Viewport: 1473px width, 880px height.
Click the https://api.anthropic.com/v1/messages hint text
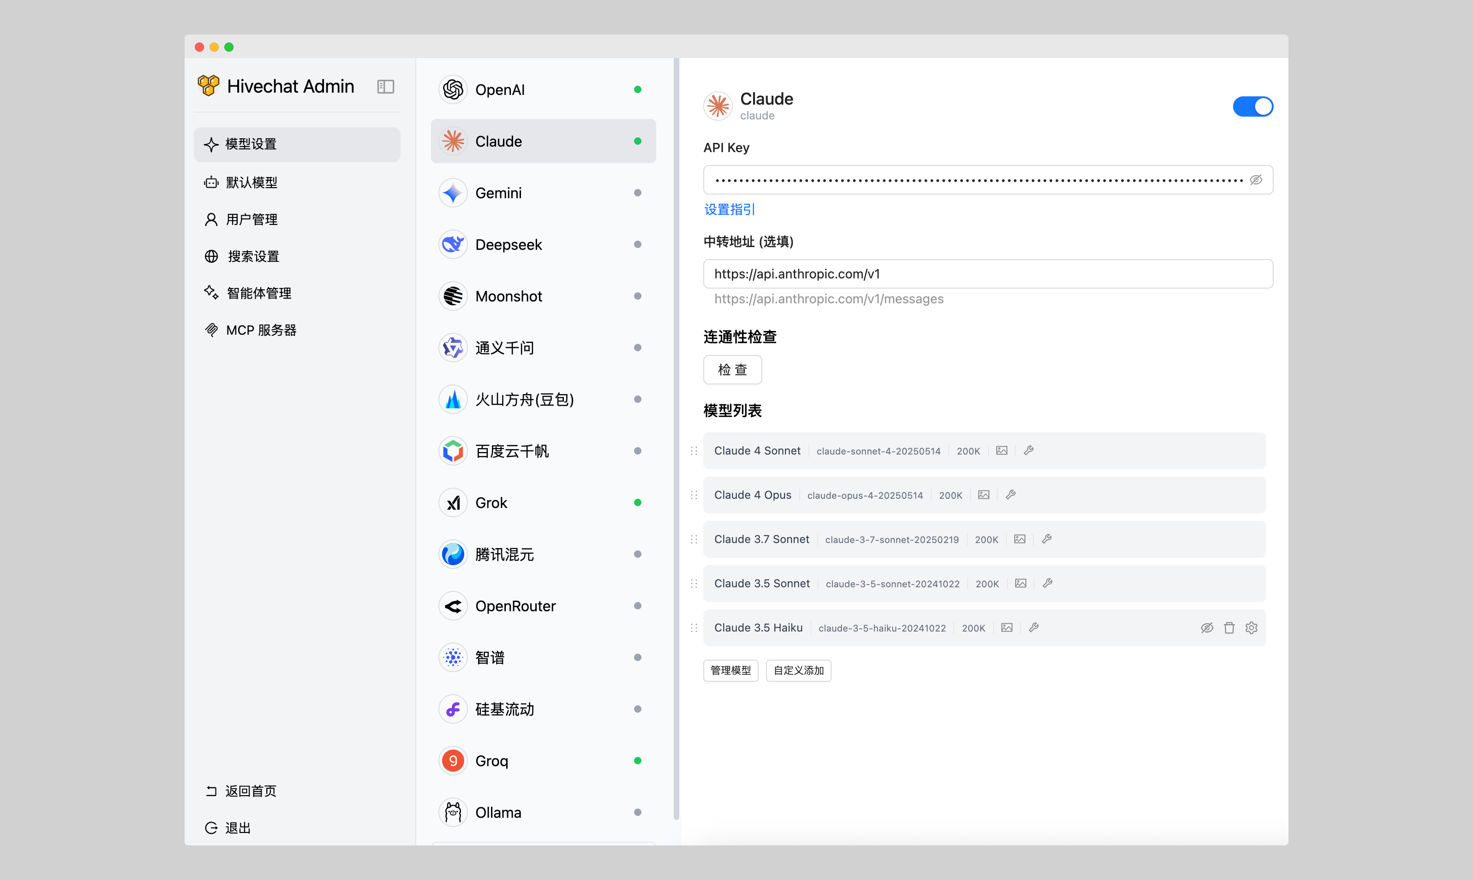[828, 299]
